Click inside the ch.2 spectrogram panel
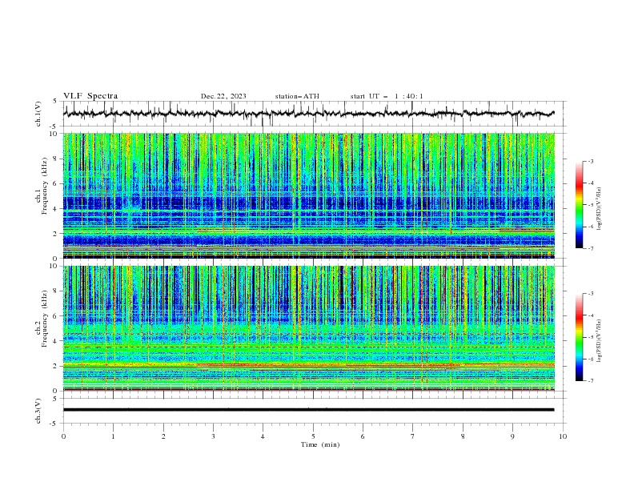The width and height of the screenshot is (634, 490). (x=309, y=328)
